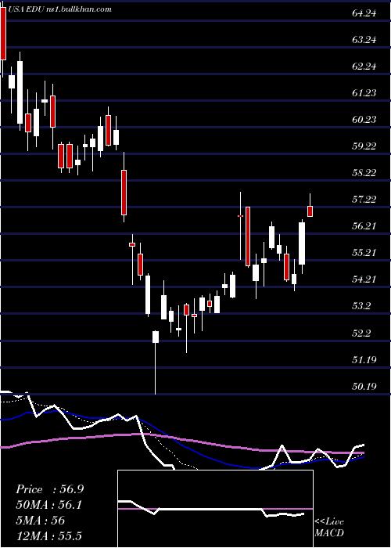Click the 58.22 price axis label

(364, 173)
